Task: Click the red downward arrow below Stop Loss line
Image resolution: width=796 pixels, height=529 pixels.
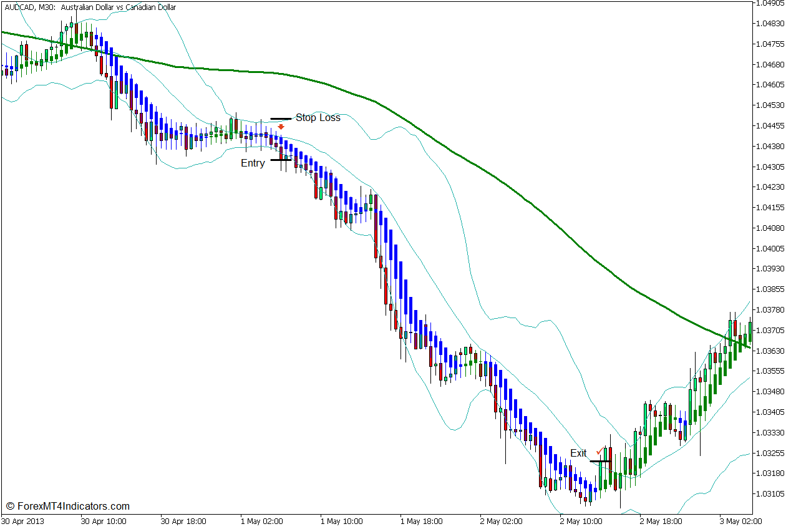Action: (281, 127)
